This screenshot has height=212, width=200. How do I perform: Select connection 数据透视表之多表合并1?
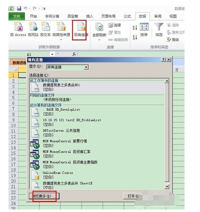coord(97,87)
